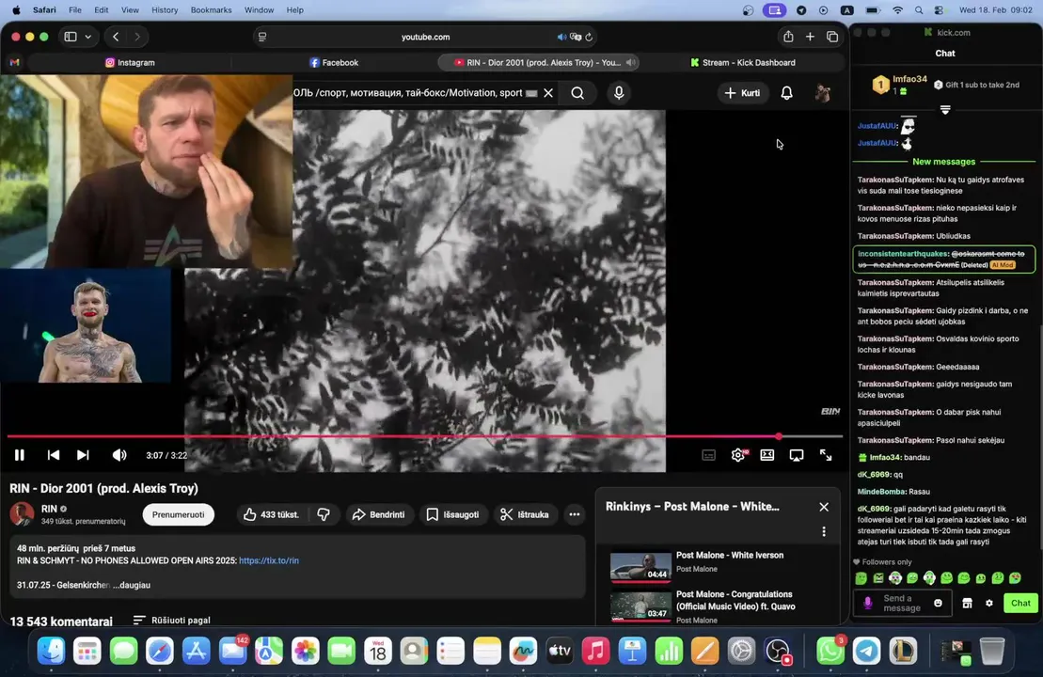The image size is (1043, 677).
Task: Open Kick chat settings gear
Action: coord(989,603)
